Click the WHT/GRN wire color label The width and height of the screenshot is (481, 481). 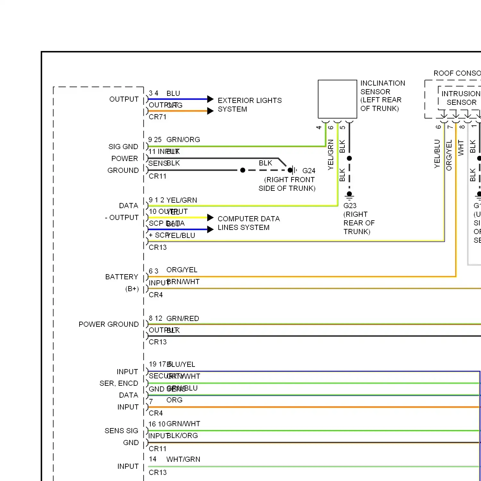[183, 459]
